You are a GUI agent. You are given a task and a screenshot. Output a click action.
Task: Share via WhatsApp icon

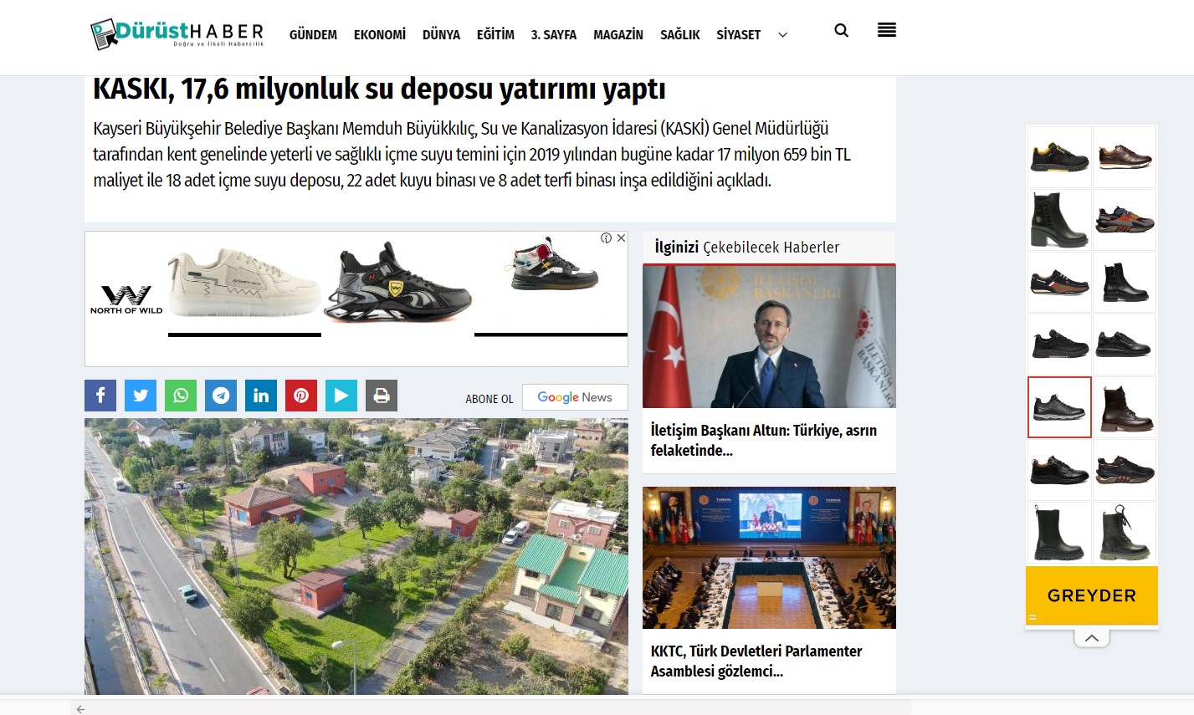point(181,396)
